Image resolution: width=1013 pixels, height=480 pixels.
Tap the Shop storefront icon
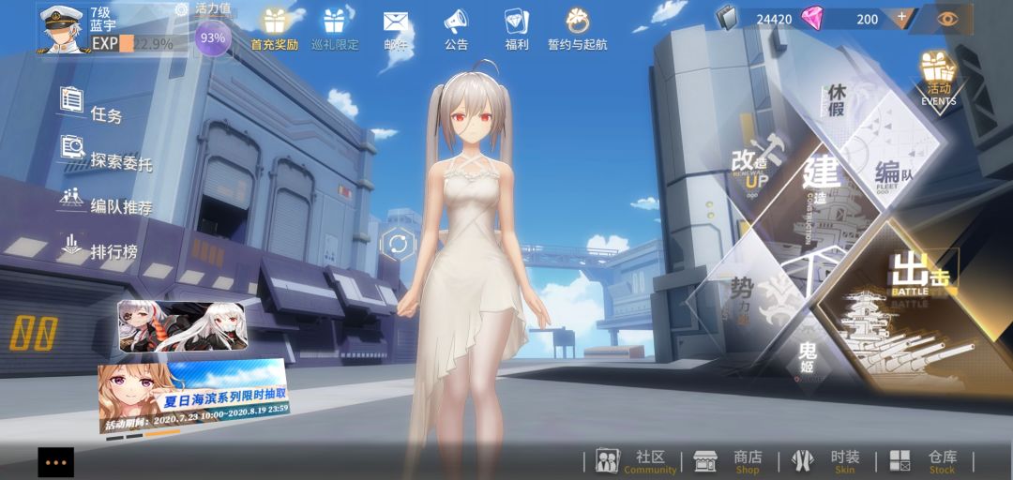(x=704, y=461)
